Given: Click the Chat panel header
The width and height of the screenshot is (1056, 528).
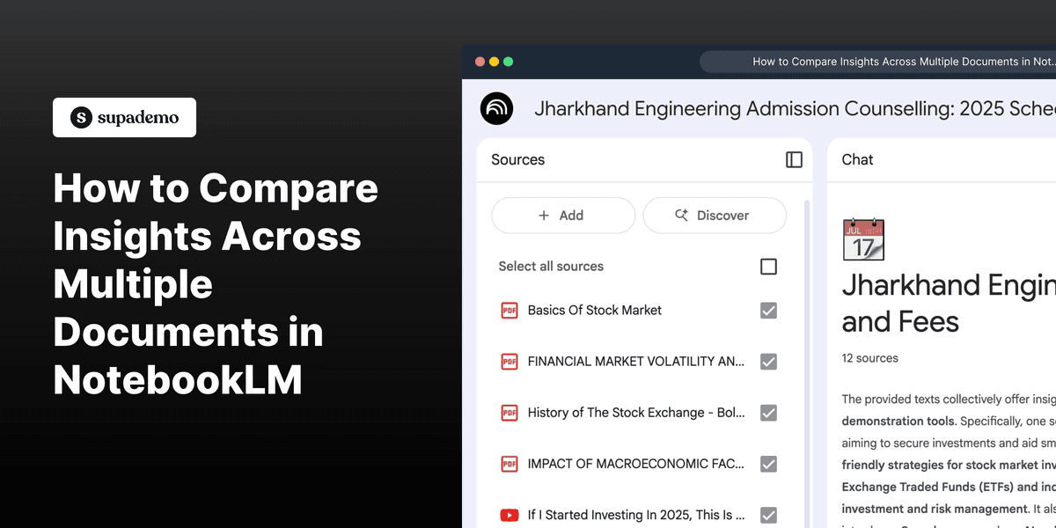Looking at the screenshot, I should 857,159.
